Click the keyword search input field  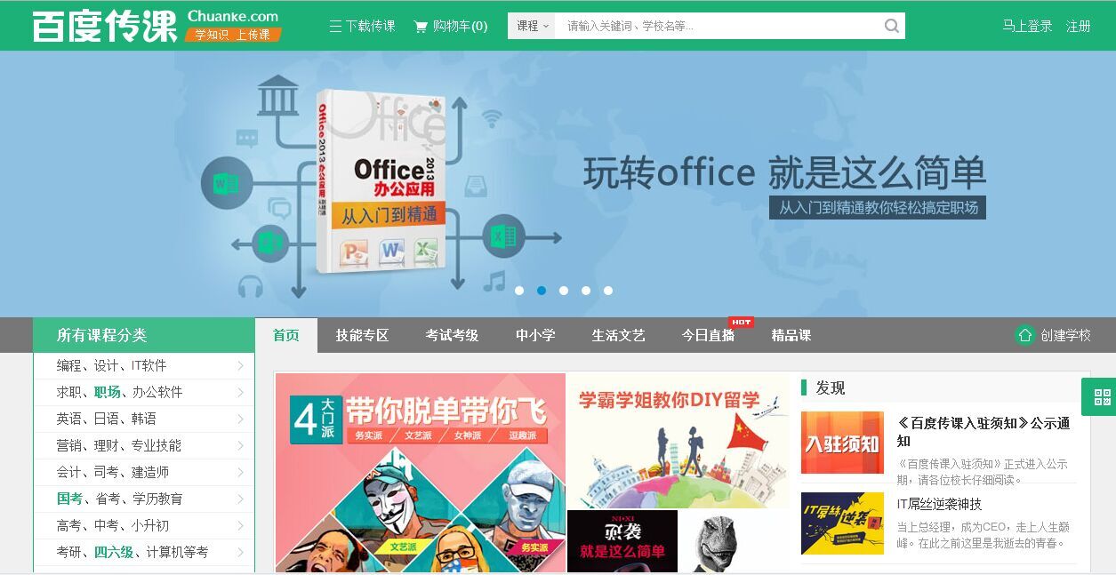[718, 26]
